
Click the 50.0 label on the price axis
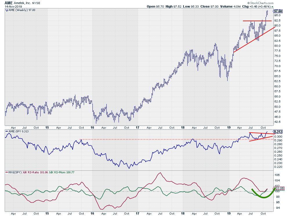[277, 107]
